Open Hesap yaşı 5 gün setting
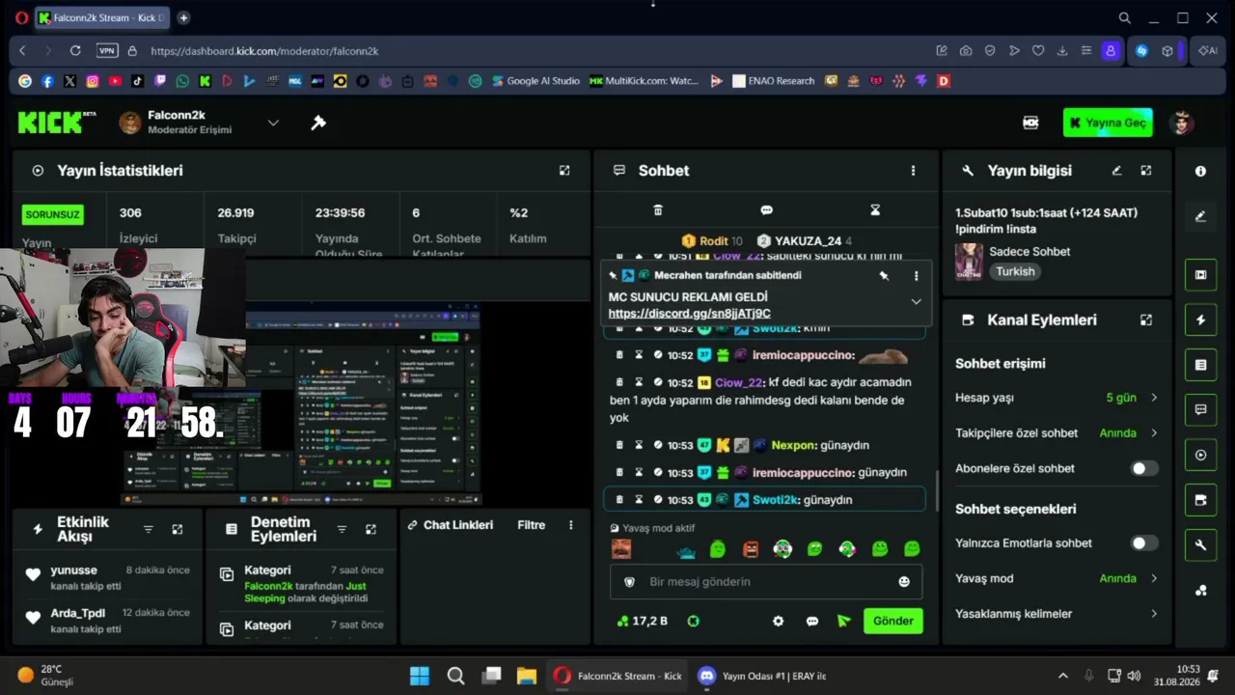The width and height of the screenshot is (1235, 695). 1057,398
